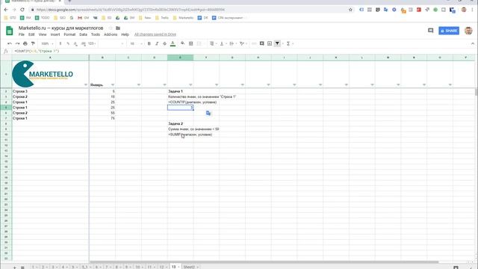Screen dimensions: 478x269
Task: Decrease decimal places
Action: 75,43
